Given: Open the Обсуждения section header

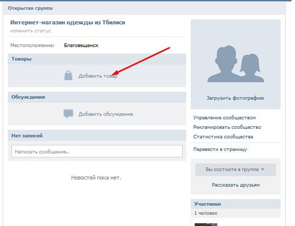Looking at the screenshot, I should [97, 97].
